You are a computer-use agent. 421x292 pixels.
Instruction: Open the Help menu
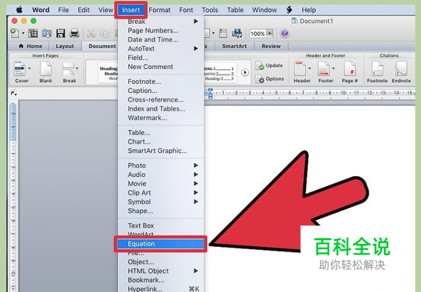pos(308,10)
